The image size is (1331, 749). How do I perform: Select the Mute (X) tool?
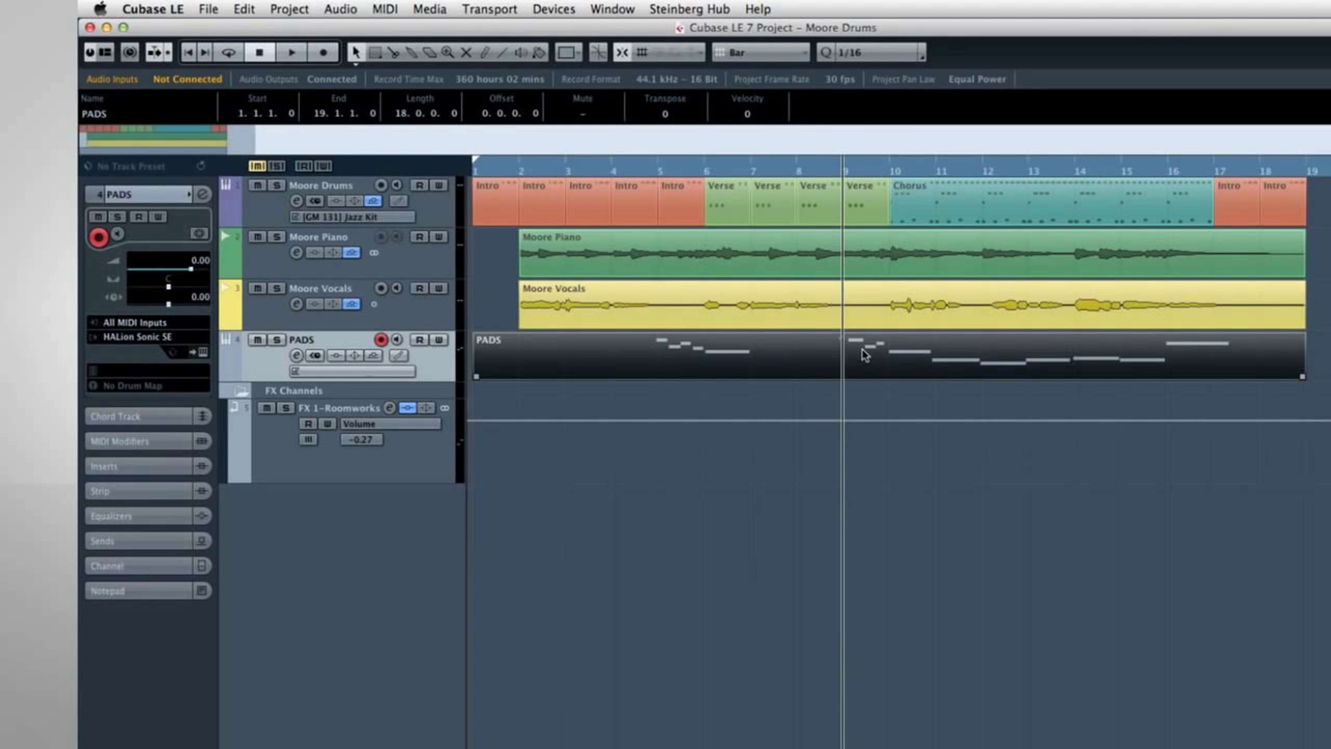pos(466,52)
